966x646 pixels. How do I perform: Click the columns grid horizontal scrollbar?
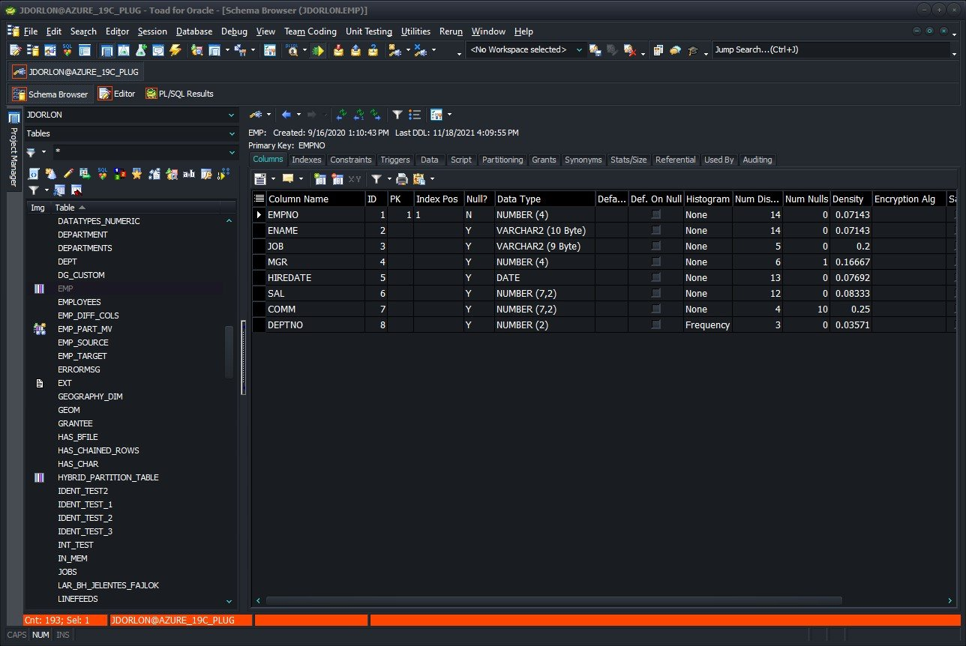[x=553, y=601]
